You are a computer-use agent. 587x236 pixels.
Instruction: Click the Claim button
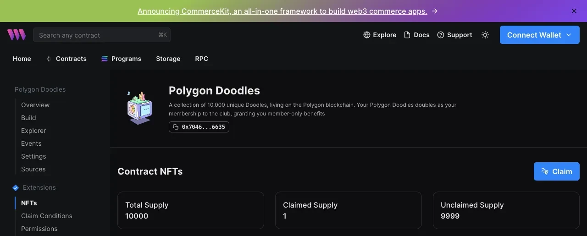click(x=557, y=171)
